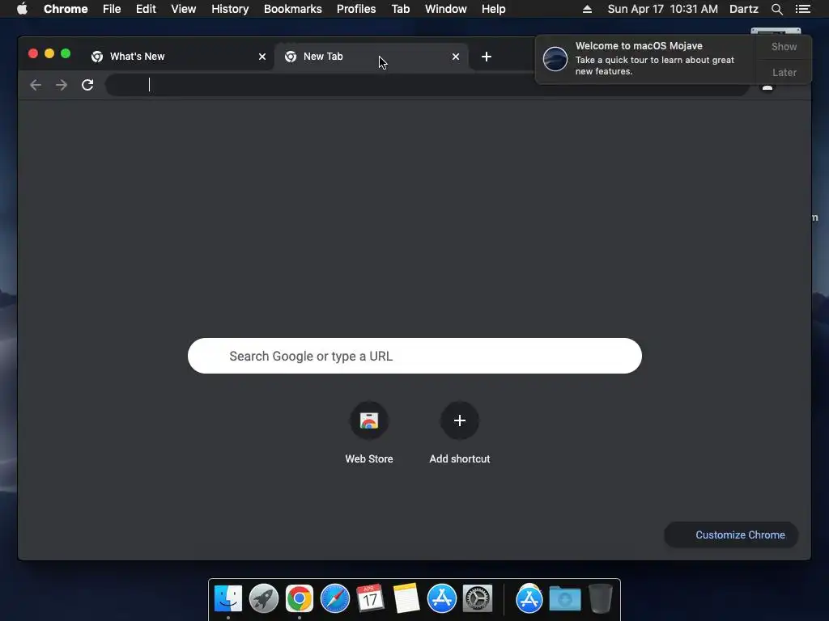The width and height of the screenshot is (829, 621).
Task: Click the Customize Chrome button
Action: tap(731, 535)
